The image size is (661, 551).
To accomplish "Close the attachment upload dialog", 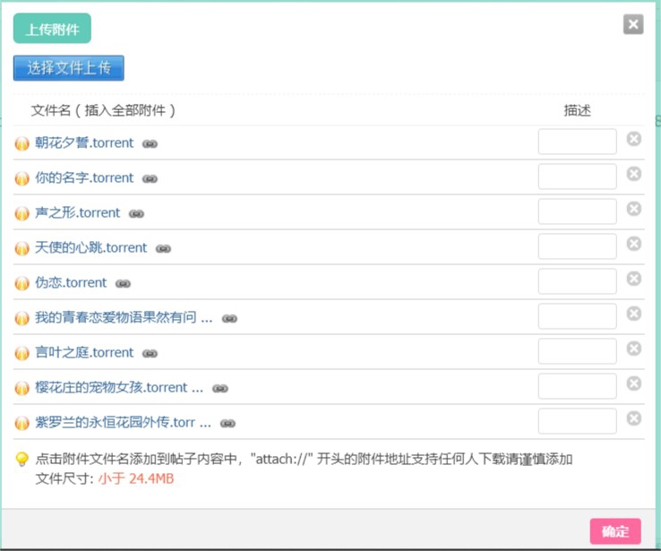I will (633, 25).
